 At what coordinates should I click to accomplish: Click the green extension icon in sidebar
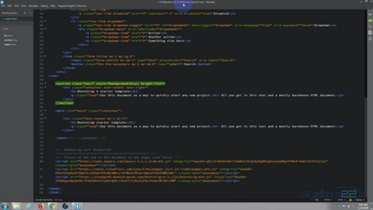[370, 20]
